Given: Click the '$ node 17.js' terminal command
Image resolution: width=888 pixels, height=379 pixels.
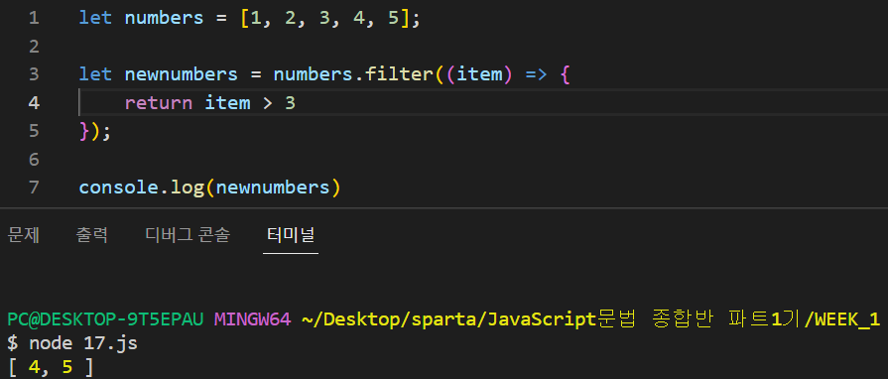Looking at the screenshot, I should (72, 343).
